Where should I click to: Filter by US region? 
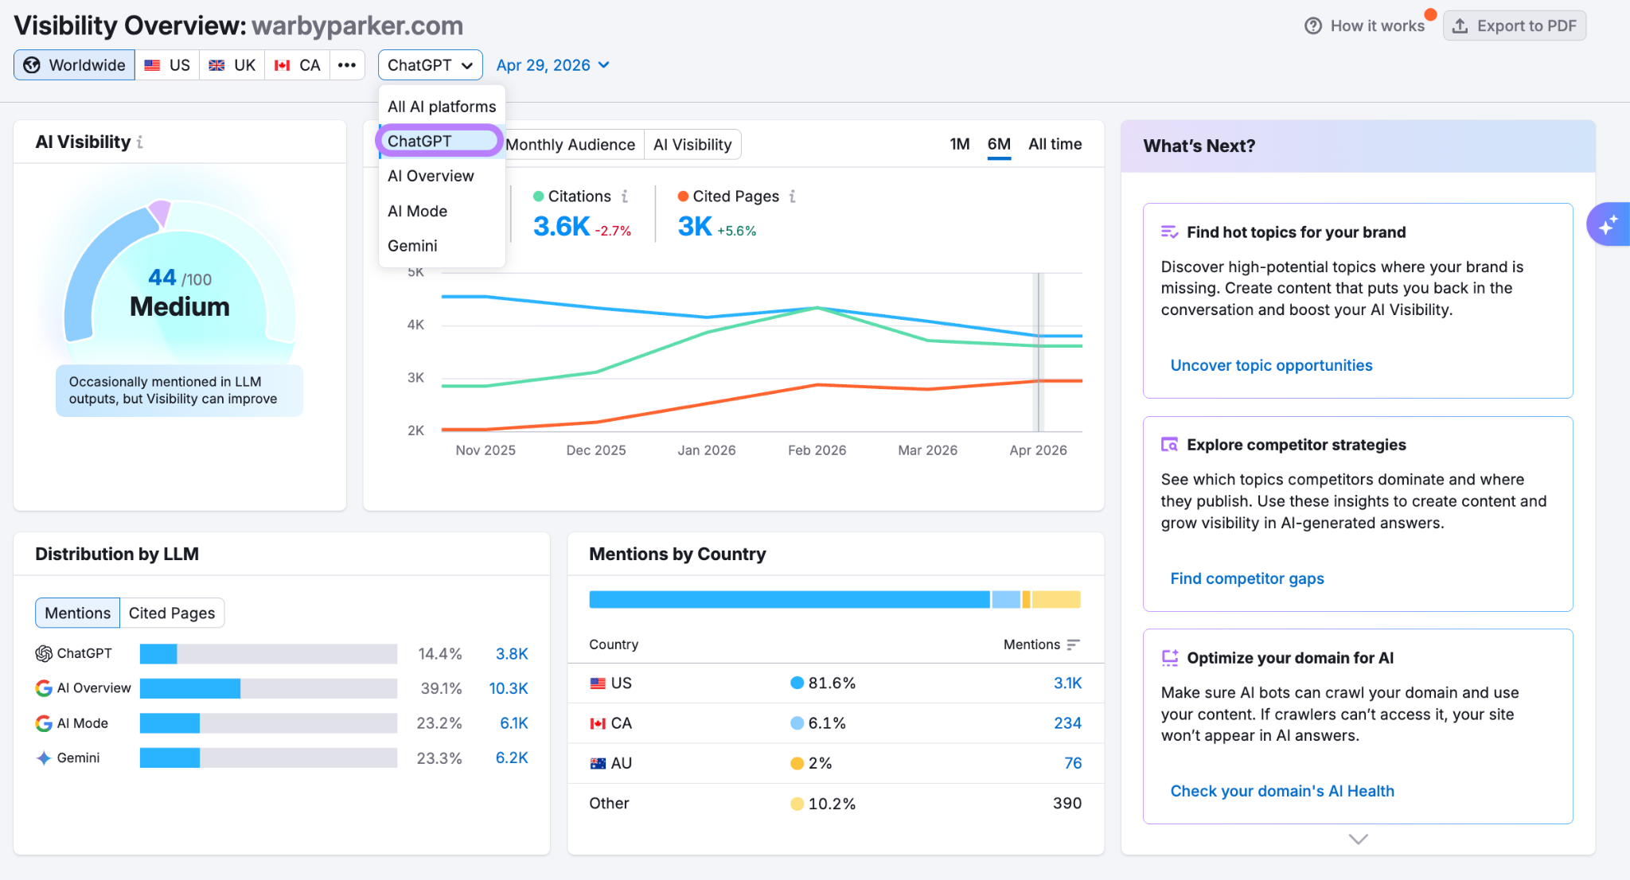click(167, 65)
